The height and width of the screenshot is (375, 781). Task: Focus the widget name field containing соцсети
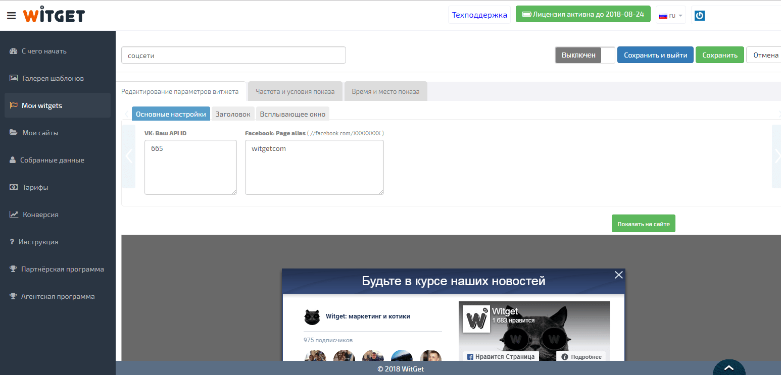coord(233,55)
